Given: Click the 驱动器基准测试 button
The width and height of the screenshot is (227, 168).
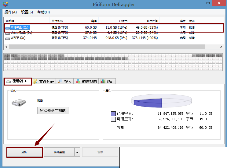Looking at the screenshot, I should (x=53, y=110).
